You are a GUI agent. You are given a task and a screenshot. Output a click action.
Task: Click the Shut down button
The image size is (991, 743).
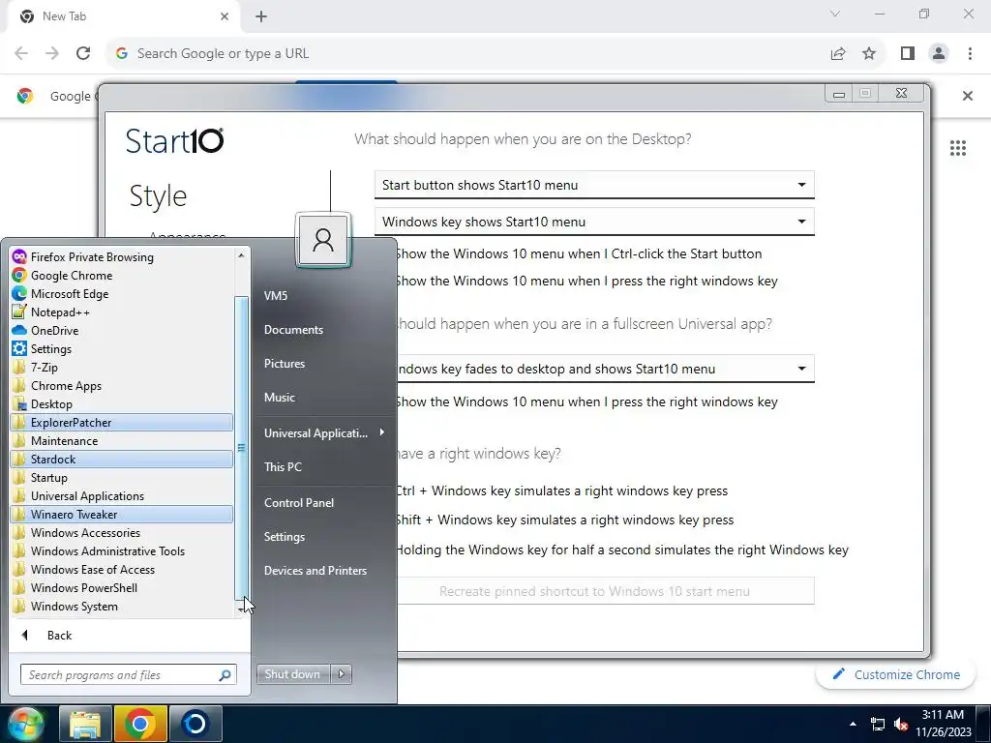pyautogui.click(x=292, y=674)
